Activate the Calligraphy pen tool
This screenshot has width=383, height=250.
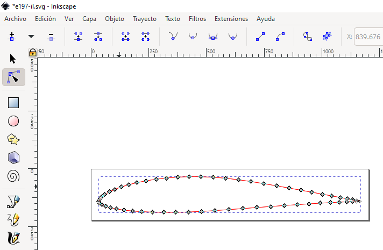pos(13,237)
